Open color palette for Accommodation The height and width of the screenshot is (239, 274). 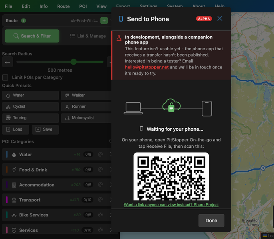tap(101, 185)
